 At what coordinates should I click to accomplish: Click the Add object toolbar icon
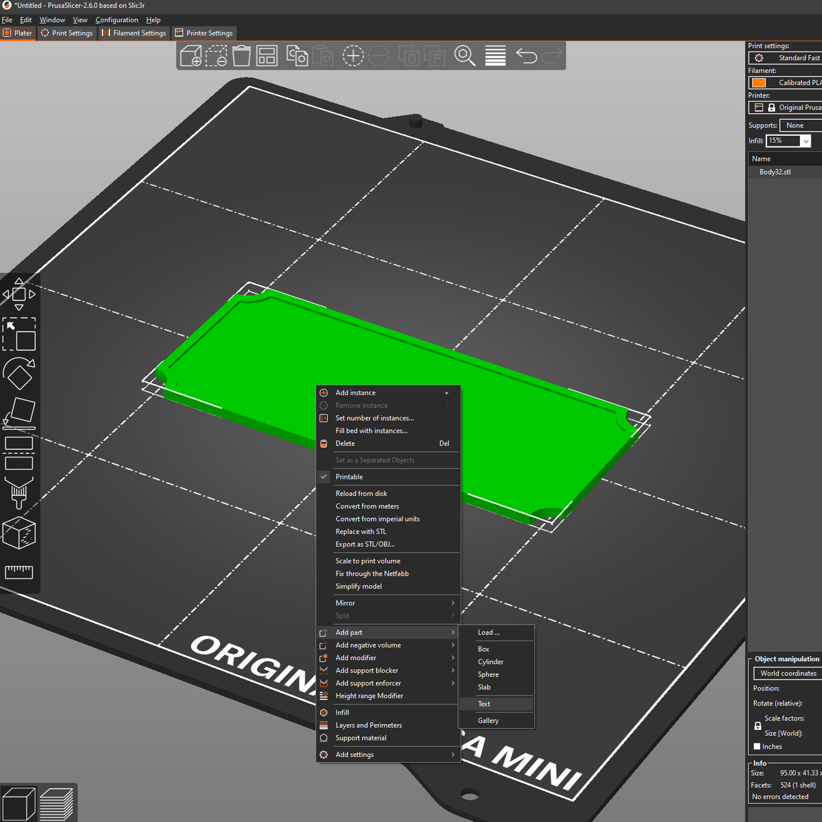[x=191, y=56]
